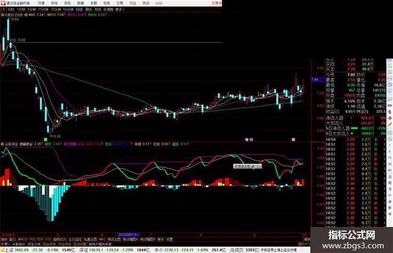Open the 交易 menu

[x=120, y=3]
